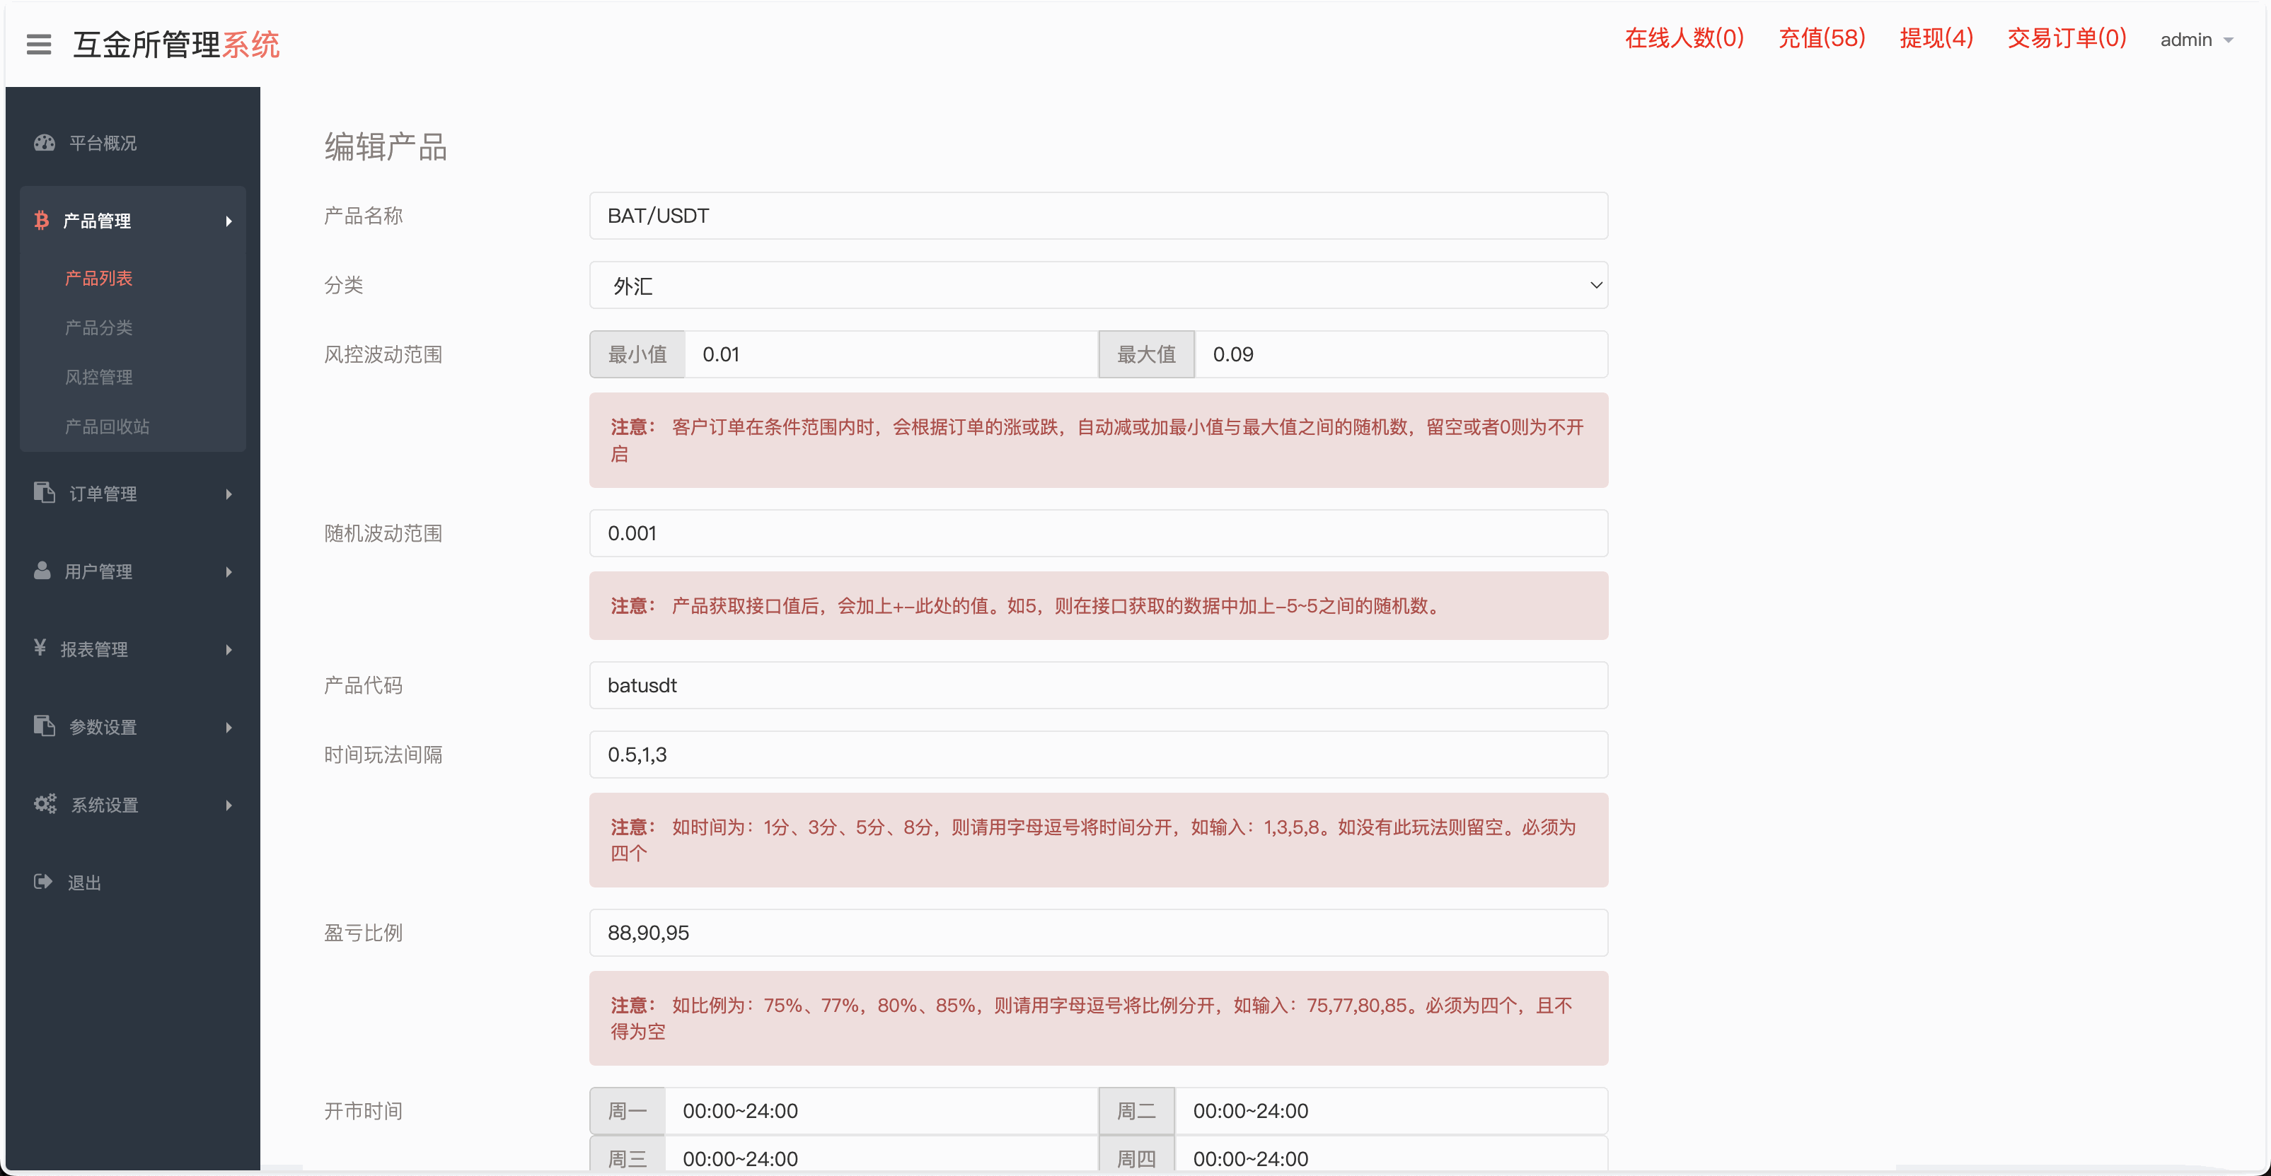
Task: Click the 产品名称 field containing BAT/USDT
Action: (1097, 215)
